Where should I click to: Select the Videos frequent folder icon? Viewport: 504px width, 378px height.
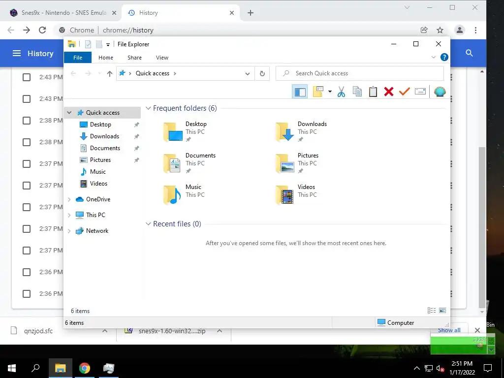[285, 195]
